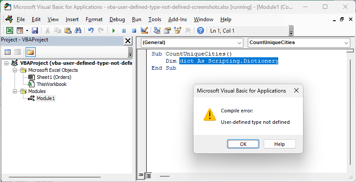Click the VBA icon in the menu bar
This screenshot has width=356, height=182.
pyautogui.click(x=9, y=19)
